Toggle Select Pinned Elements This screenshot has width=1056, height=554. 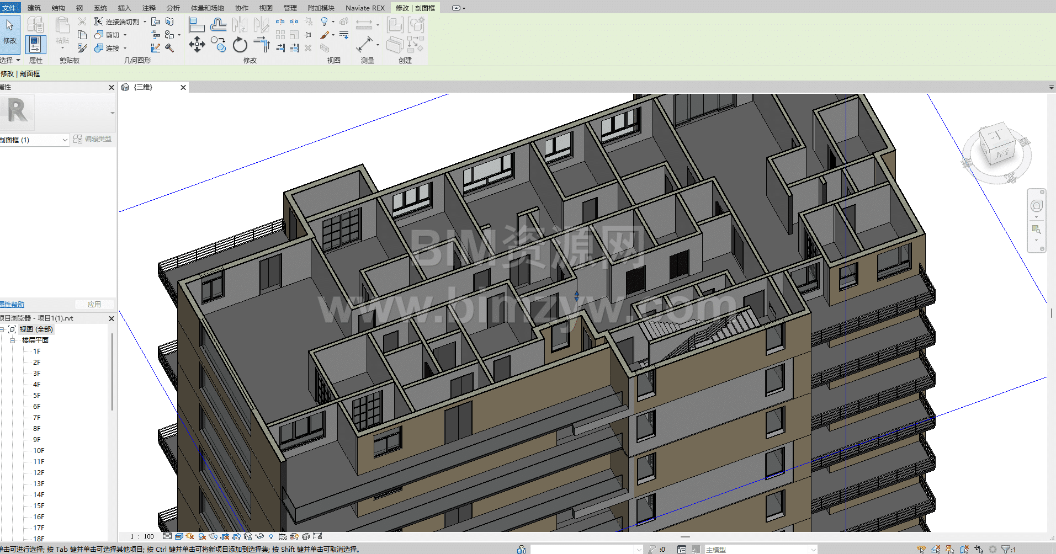tap(950, 549)
